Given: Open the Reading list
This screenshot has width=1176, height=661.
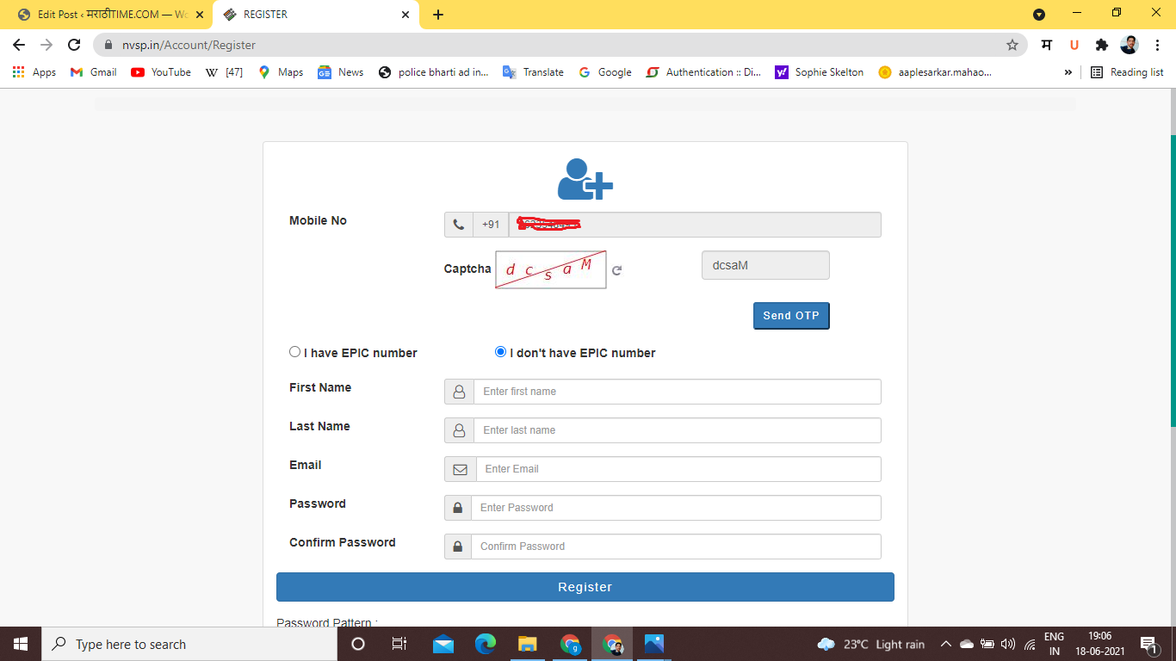Looking at the screenshot, I should (x=1128, y=72).
